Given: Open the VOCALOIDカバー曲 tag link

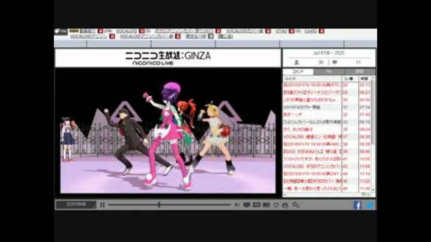Looking at the screenshot, I should click(245, 31).
